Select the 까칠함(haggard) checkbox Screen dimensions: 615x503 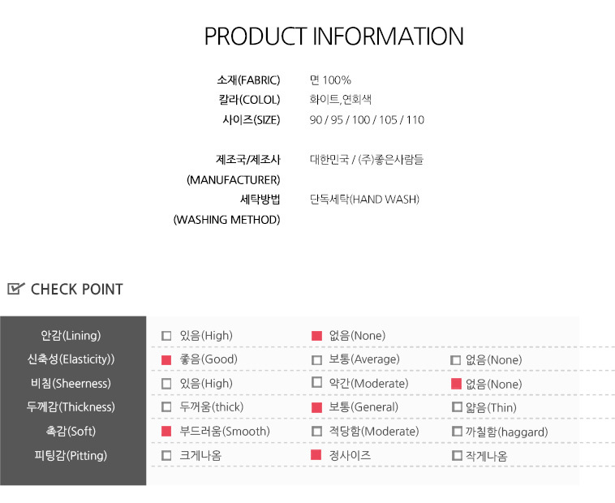click(457, 432)
